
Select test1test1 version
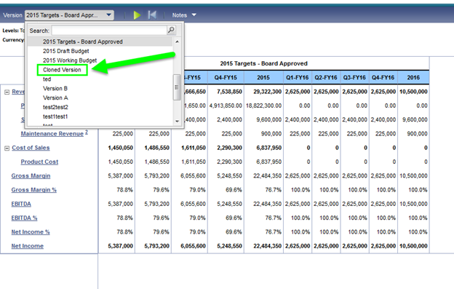[x=55, y=116]
